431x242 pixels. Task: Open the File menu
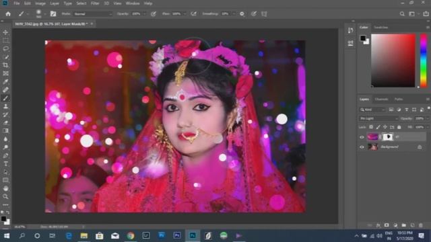coord(16,3)
